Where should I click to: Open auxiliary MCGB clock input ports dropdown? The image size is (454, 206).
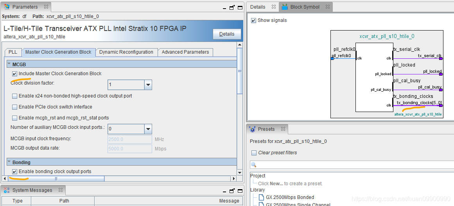[x=148, y=129]
